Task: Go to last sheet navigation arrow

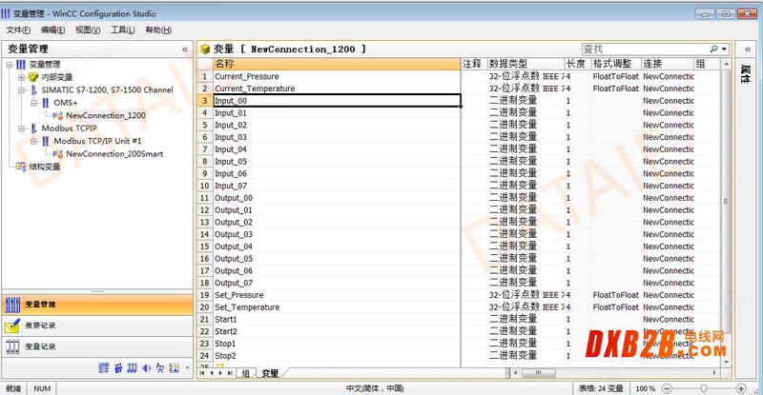Action: point(230,373)
